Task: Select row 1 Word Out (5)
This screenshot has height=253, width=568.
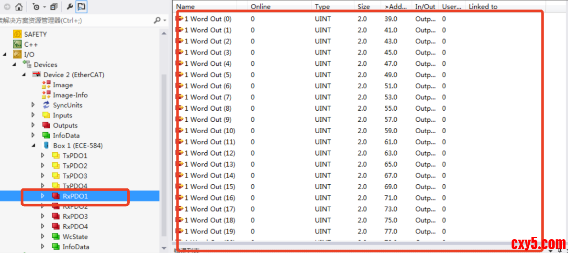Action: coord(208,74)
